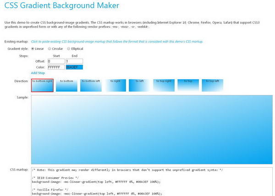Select the 'to top' direction thumbnail

coord(188,85)
